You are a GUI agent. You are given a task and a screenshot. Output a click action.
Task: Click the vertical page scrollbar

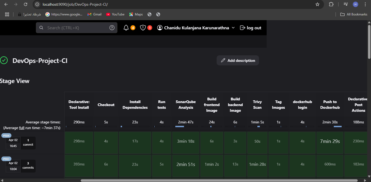[369, 42]
